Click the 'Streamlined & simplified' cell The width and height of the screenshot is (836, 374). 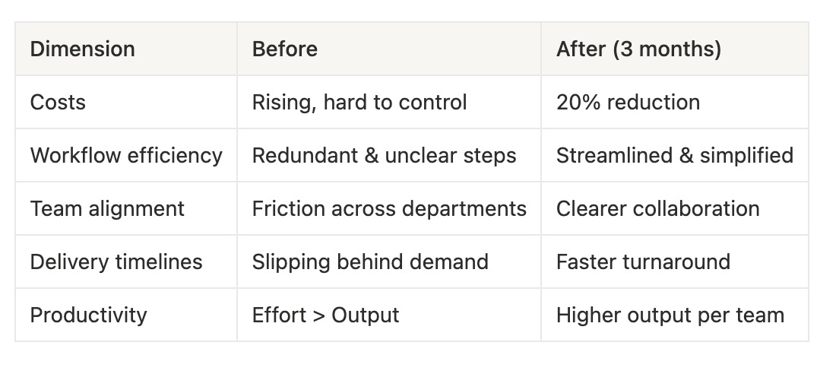(x=674, y=156)
